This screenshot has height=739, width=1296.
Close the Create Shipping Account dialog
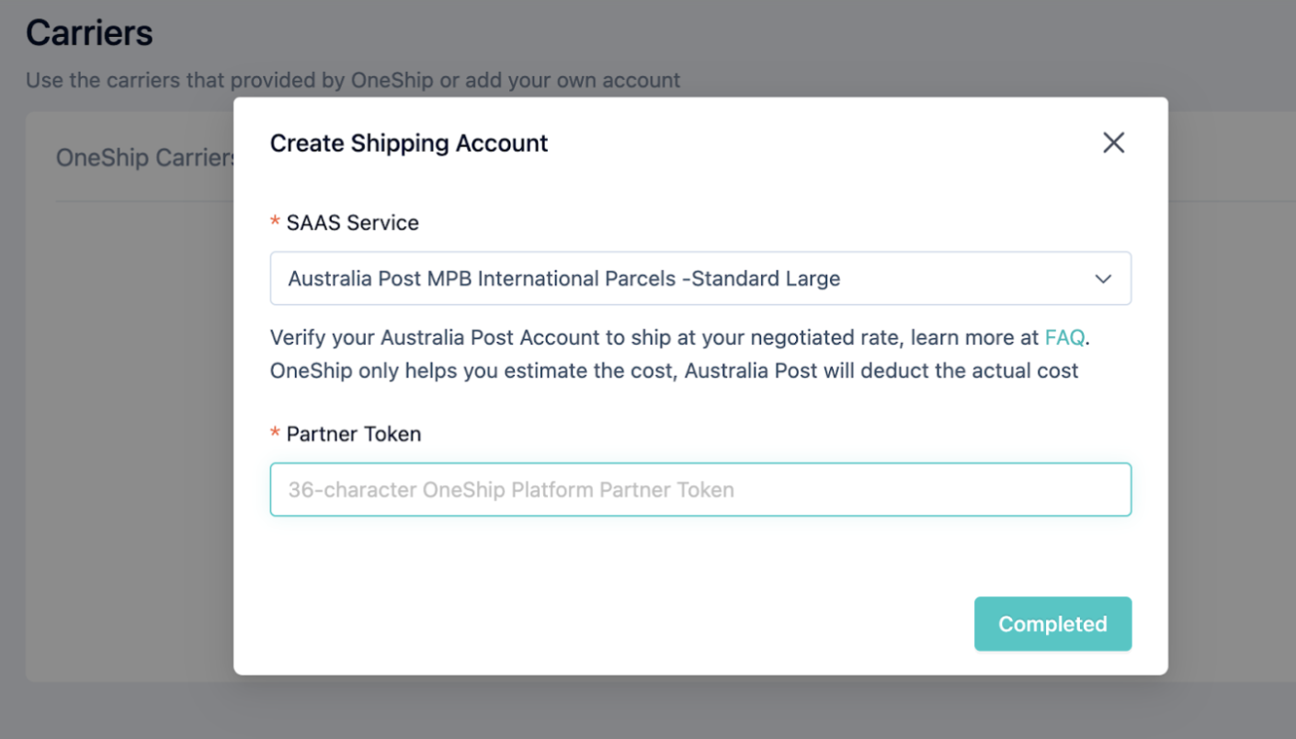point(1113,142)
